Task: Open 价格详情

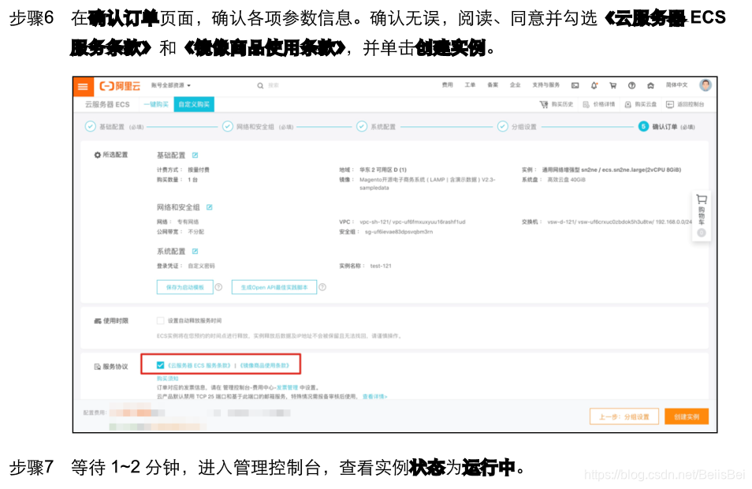Action: [598, 104]
